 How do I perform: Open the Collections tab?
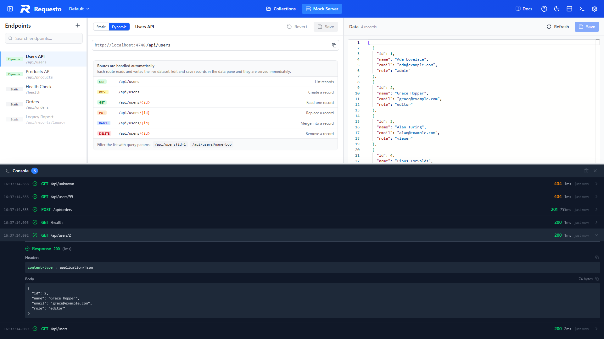click(x=281, y=9)
